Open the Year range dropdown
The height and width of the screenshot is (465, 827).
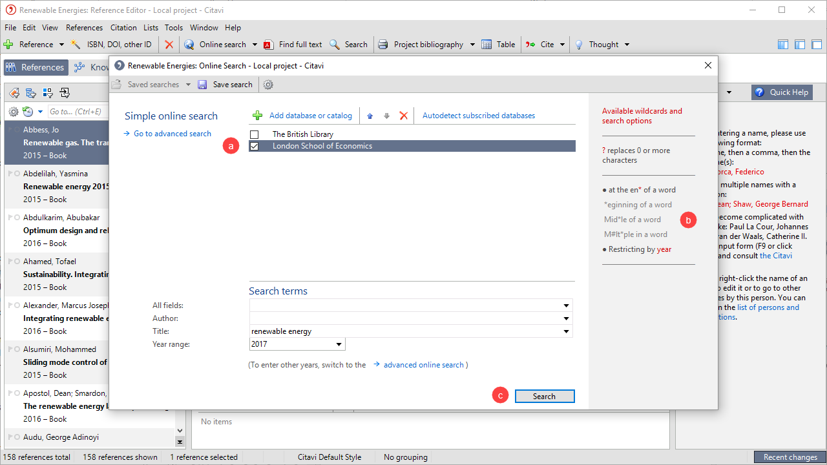pyautogui.click(x=339, y=344)
